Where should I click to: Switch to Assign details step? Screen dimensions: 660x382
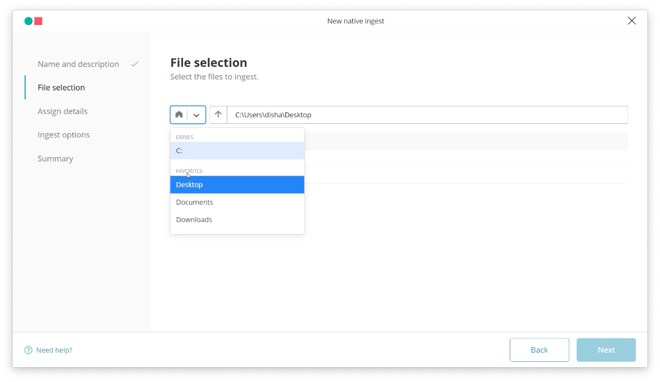coord(62,111)
